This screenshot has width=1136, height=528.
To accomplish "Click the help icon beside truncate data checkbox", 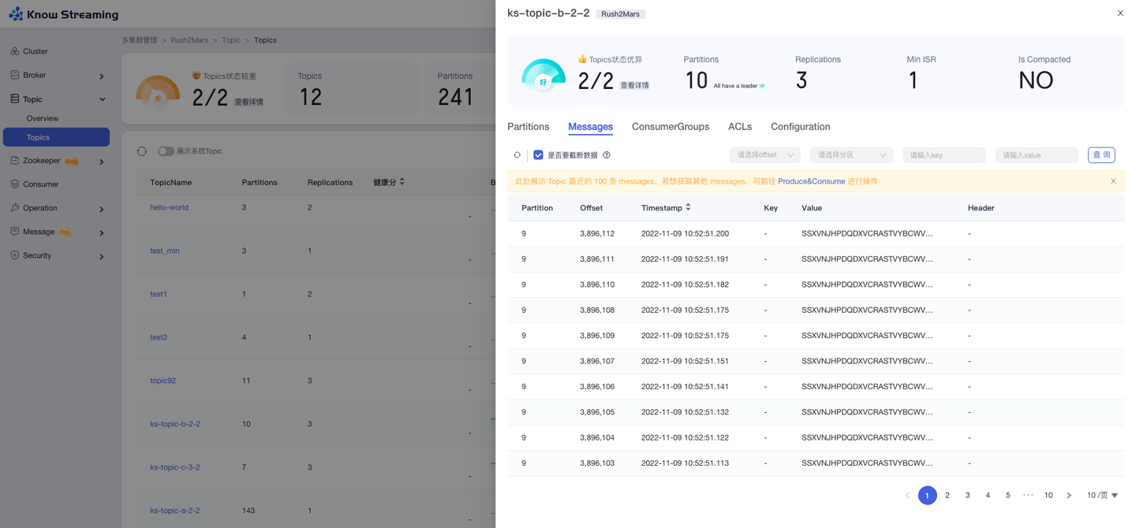I will pos(607,155).
